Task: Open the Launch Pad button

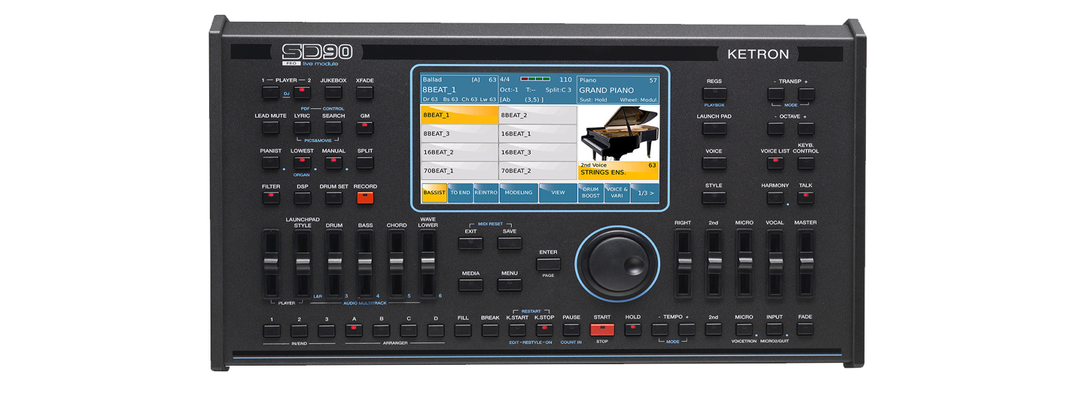Action: pos(714,129)
